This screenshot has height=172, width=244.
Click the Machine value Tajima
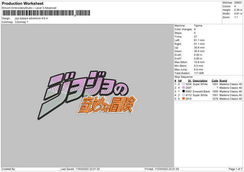[198, 26]
